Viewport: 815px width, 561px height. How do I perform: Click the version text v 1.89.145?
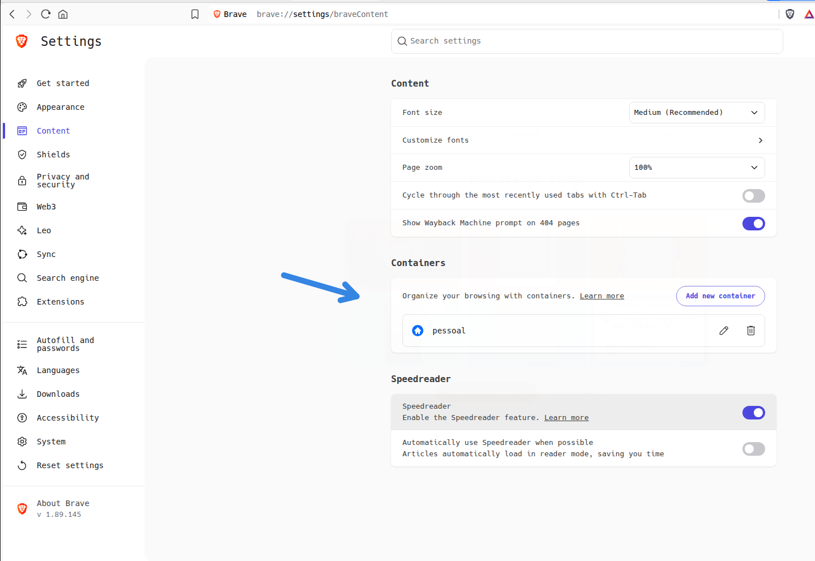pyautogui.click(x=59, y=515)
